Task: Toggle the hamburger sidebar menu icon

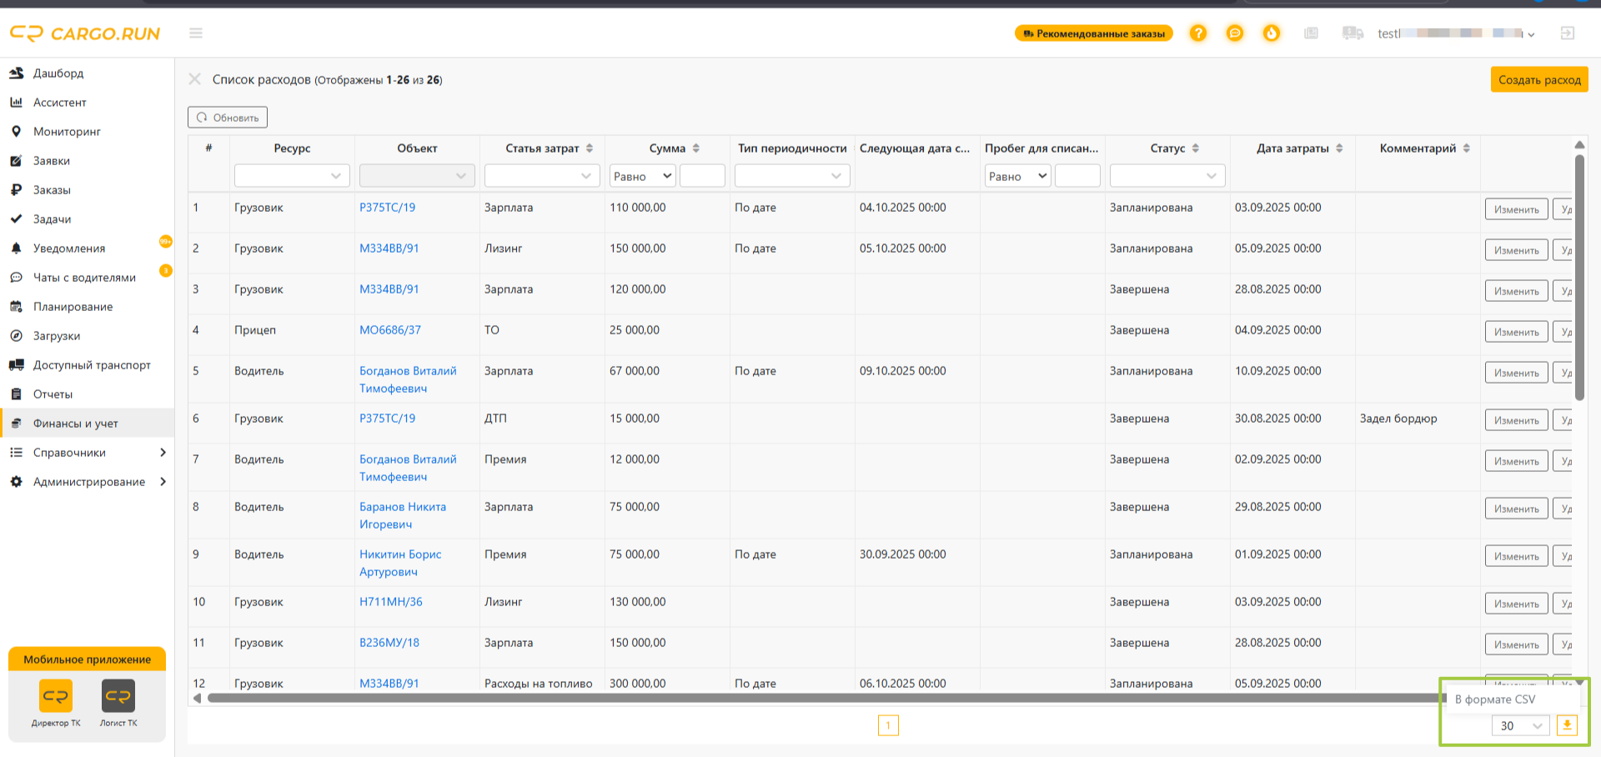Action: pyautogui.click(x=196, y=33)
